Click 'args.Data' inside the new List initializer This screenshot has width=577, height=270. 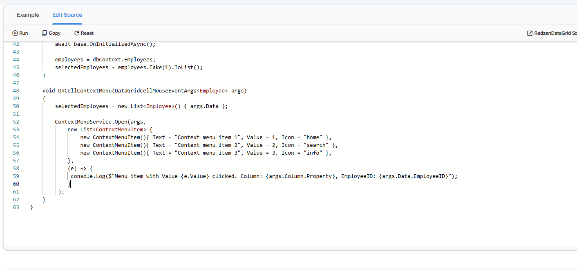[x=204, y=106]
